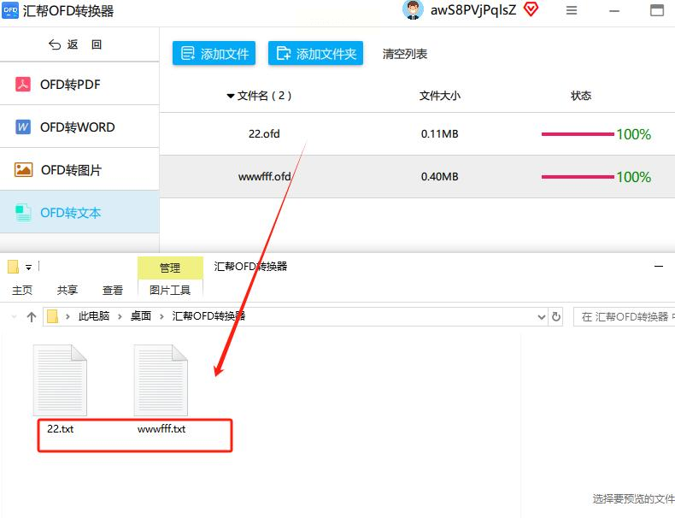Open the user avatar profile picture
This screenshot has width=675, height=518.
413,10
